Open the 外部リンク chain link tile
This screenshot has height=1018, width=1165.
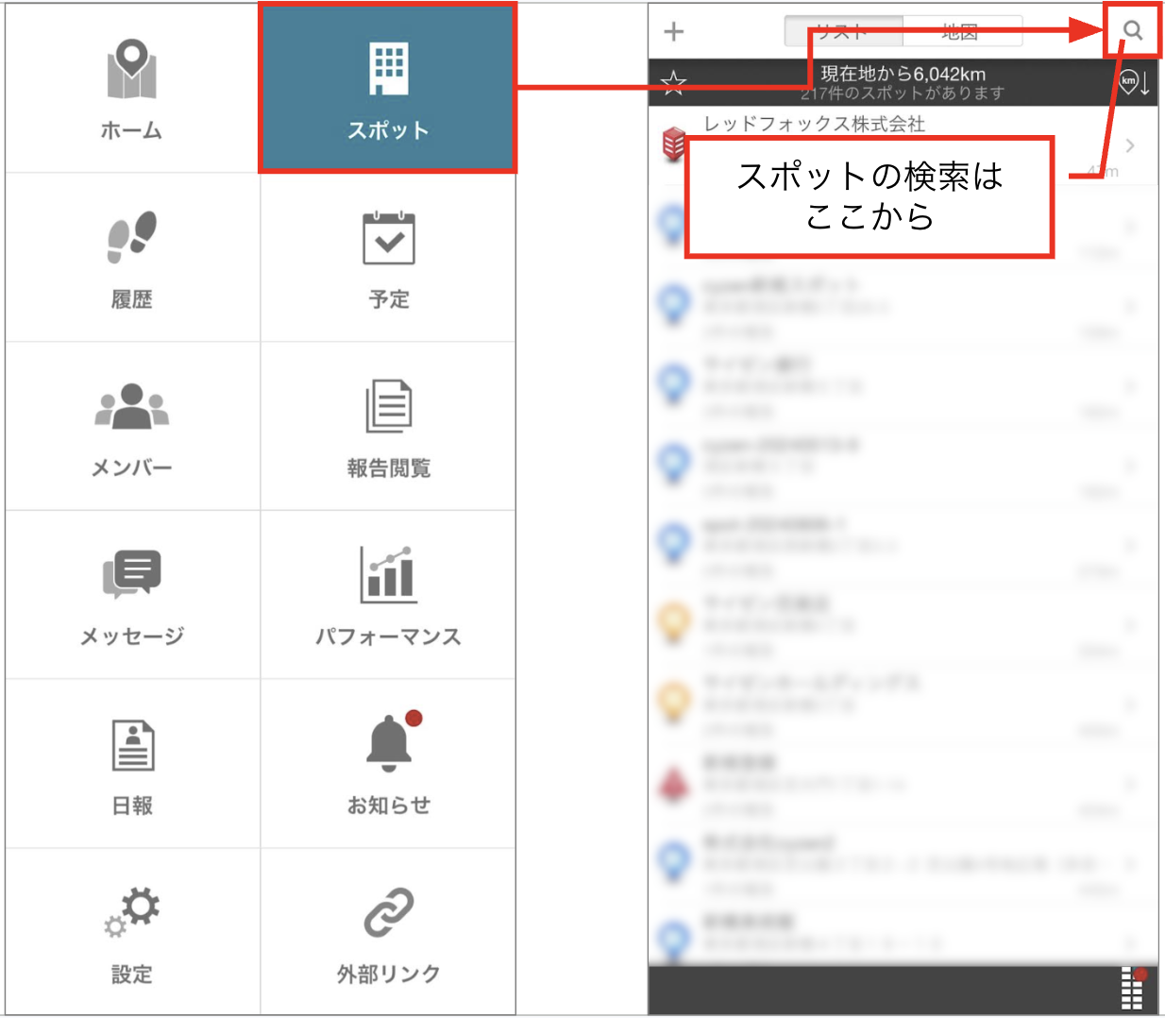click(388, 931)
